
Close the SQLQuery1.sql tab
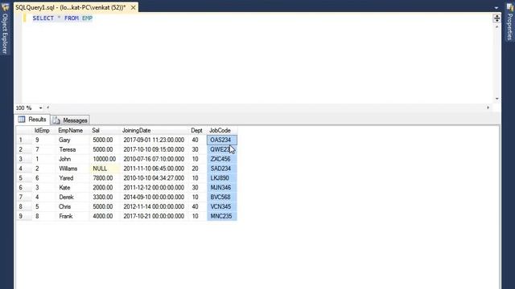[x=133, y=7]
